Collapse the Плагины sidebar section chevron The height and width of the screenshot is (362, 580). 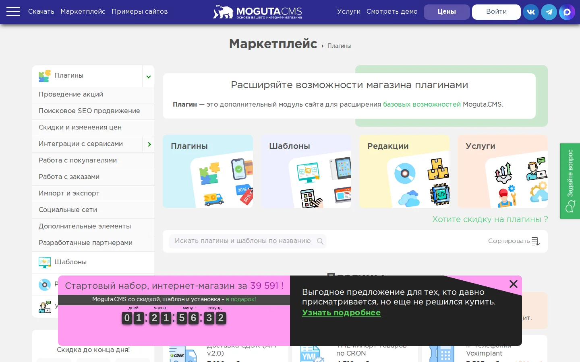point(149,76)
